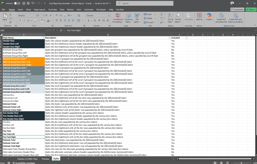Click the Insert Function fx icon

pyautogui.click(x=61, y=30)
